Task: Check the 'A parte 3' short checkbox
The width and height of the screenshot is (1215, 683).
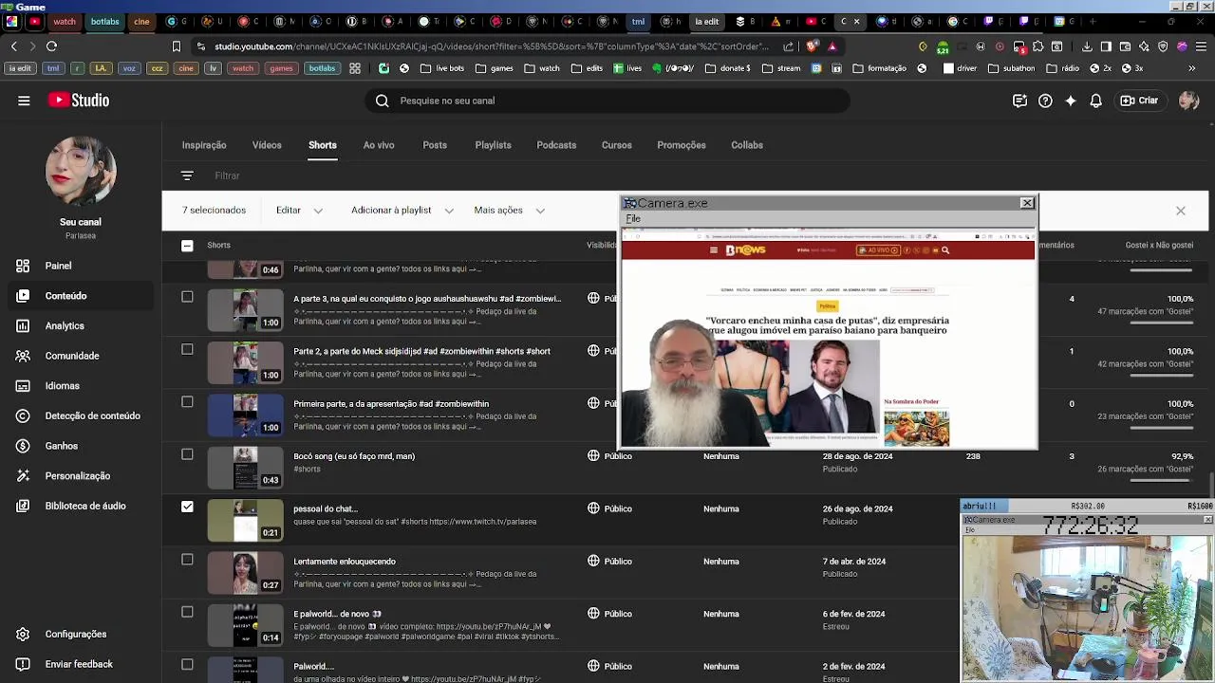Action: (x=187, y=297)
